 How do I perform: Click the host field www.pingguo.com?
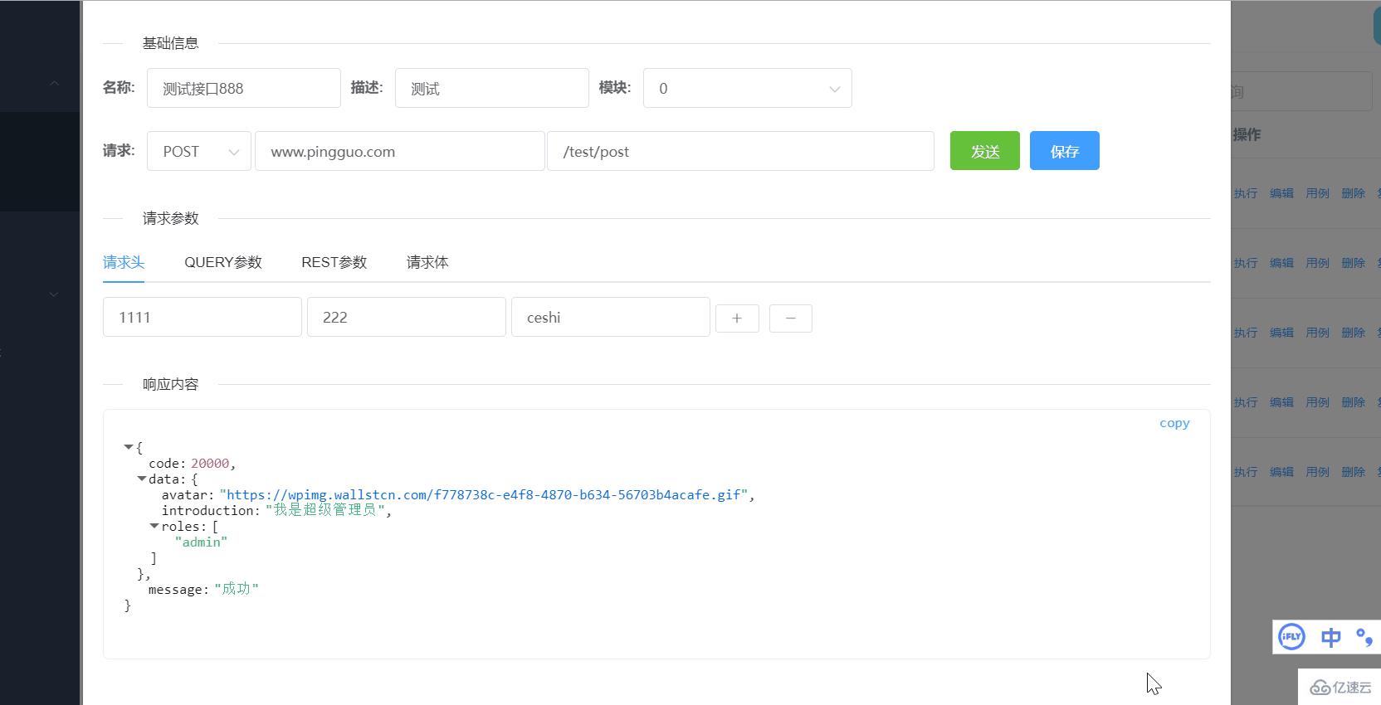click(x=400, y=151)
